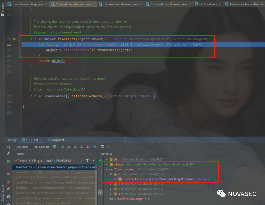Expand the 'object' variable node
The image size is (265, 205).
pos(106,164)
